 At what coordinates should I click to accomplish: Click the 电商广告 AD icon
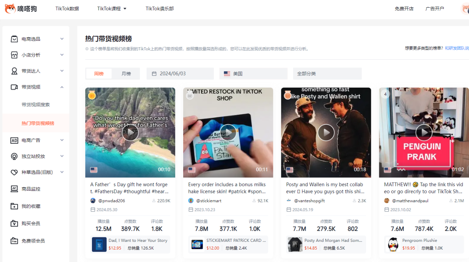[x=14, y=140]
